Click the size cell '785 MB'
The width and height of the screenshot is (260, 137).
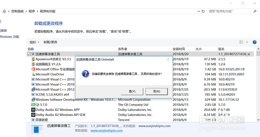coord(210,94)
